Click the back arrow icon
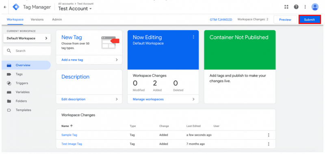Viewport: 325px width, 154px height. point(5,7)
